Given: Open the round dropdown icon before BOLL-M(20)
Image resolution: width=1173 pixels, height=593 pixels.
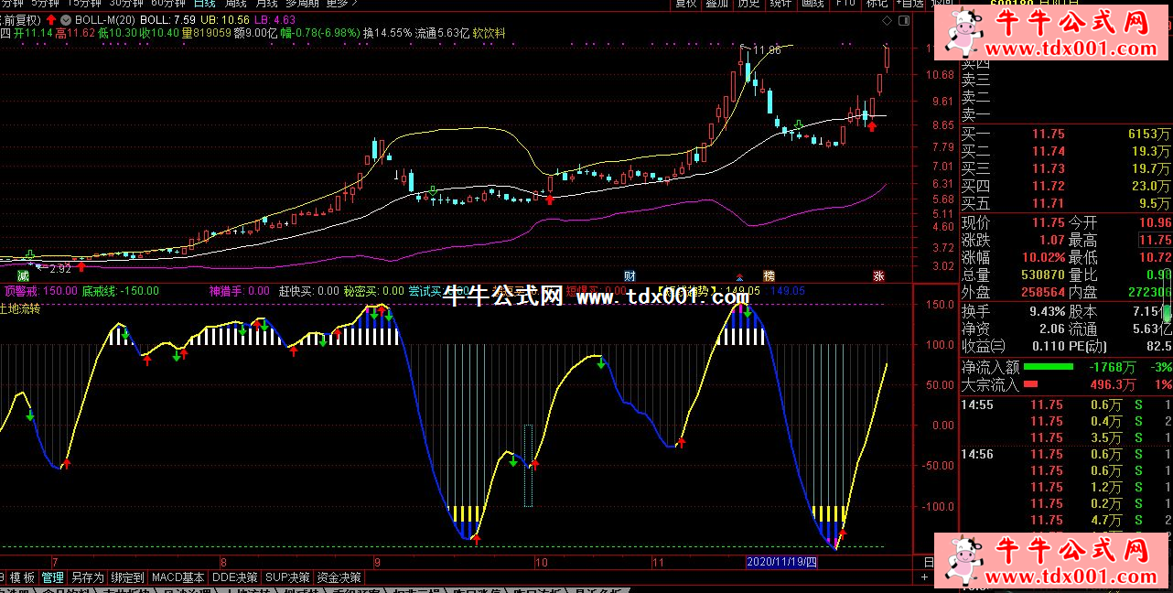Looking at the screenshot, I should 66,19.
